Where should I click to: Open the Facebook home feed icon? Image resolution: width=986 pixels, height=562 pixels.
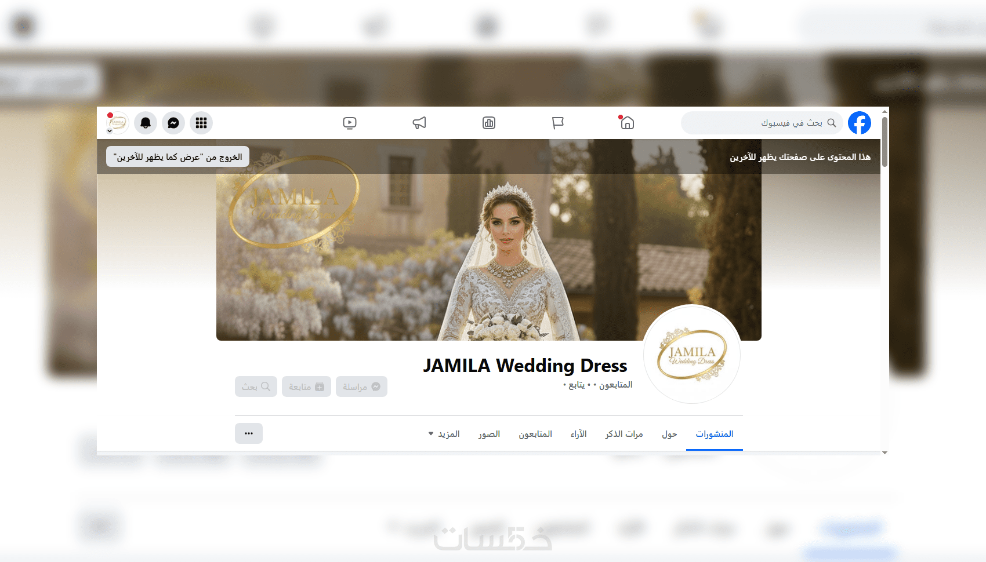(x=627, y=123)
